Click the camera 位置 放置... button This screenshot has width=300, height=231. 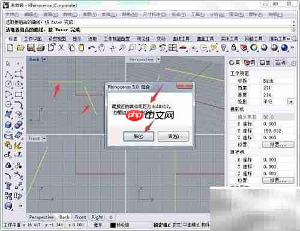(278, 145)
